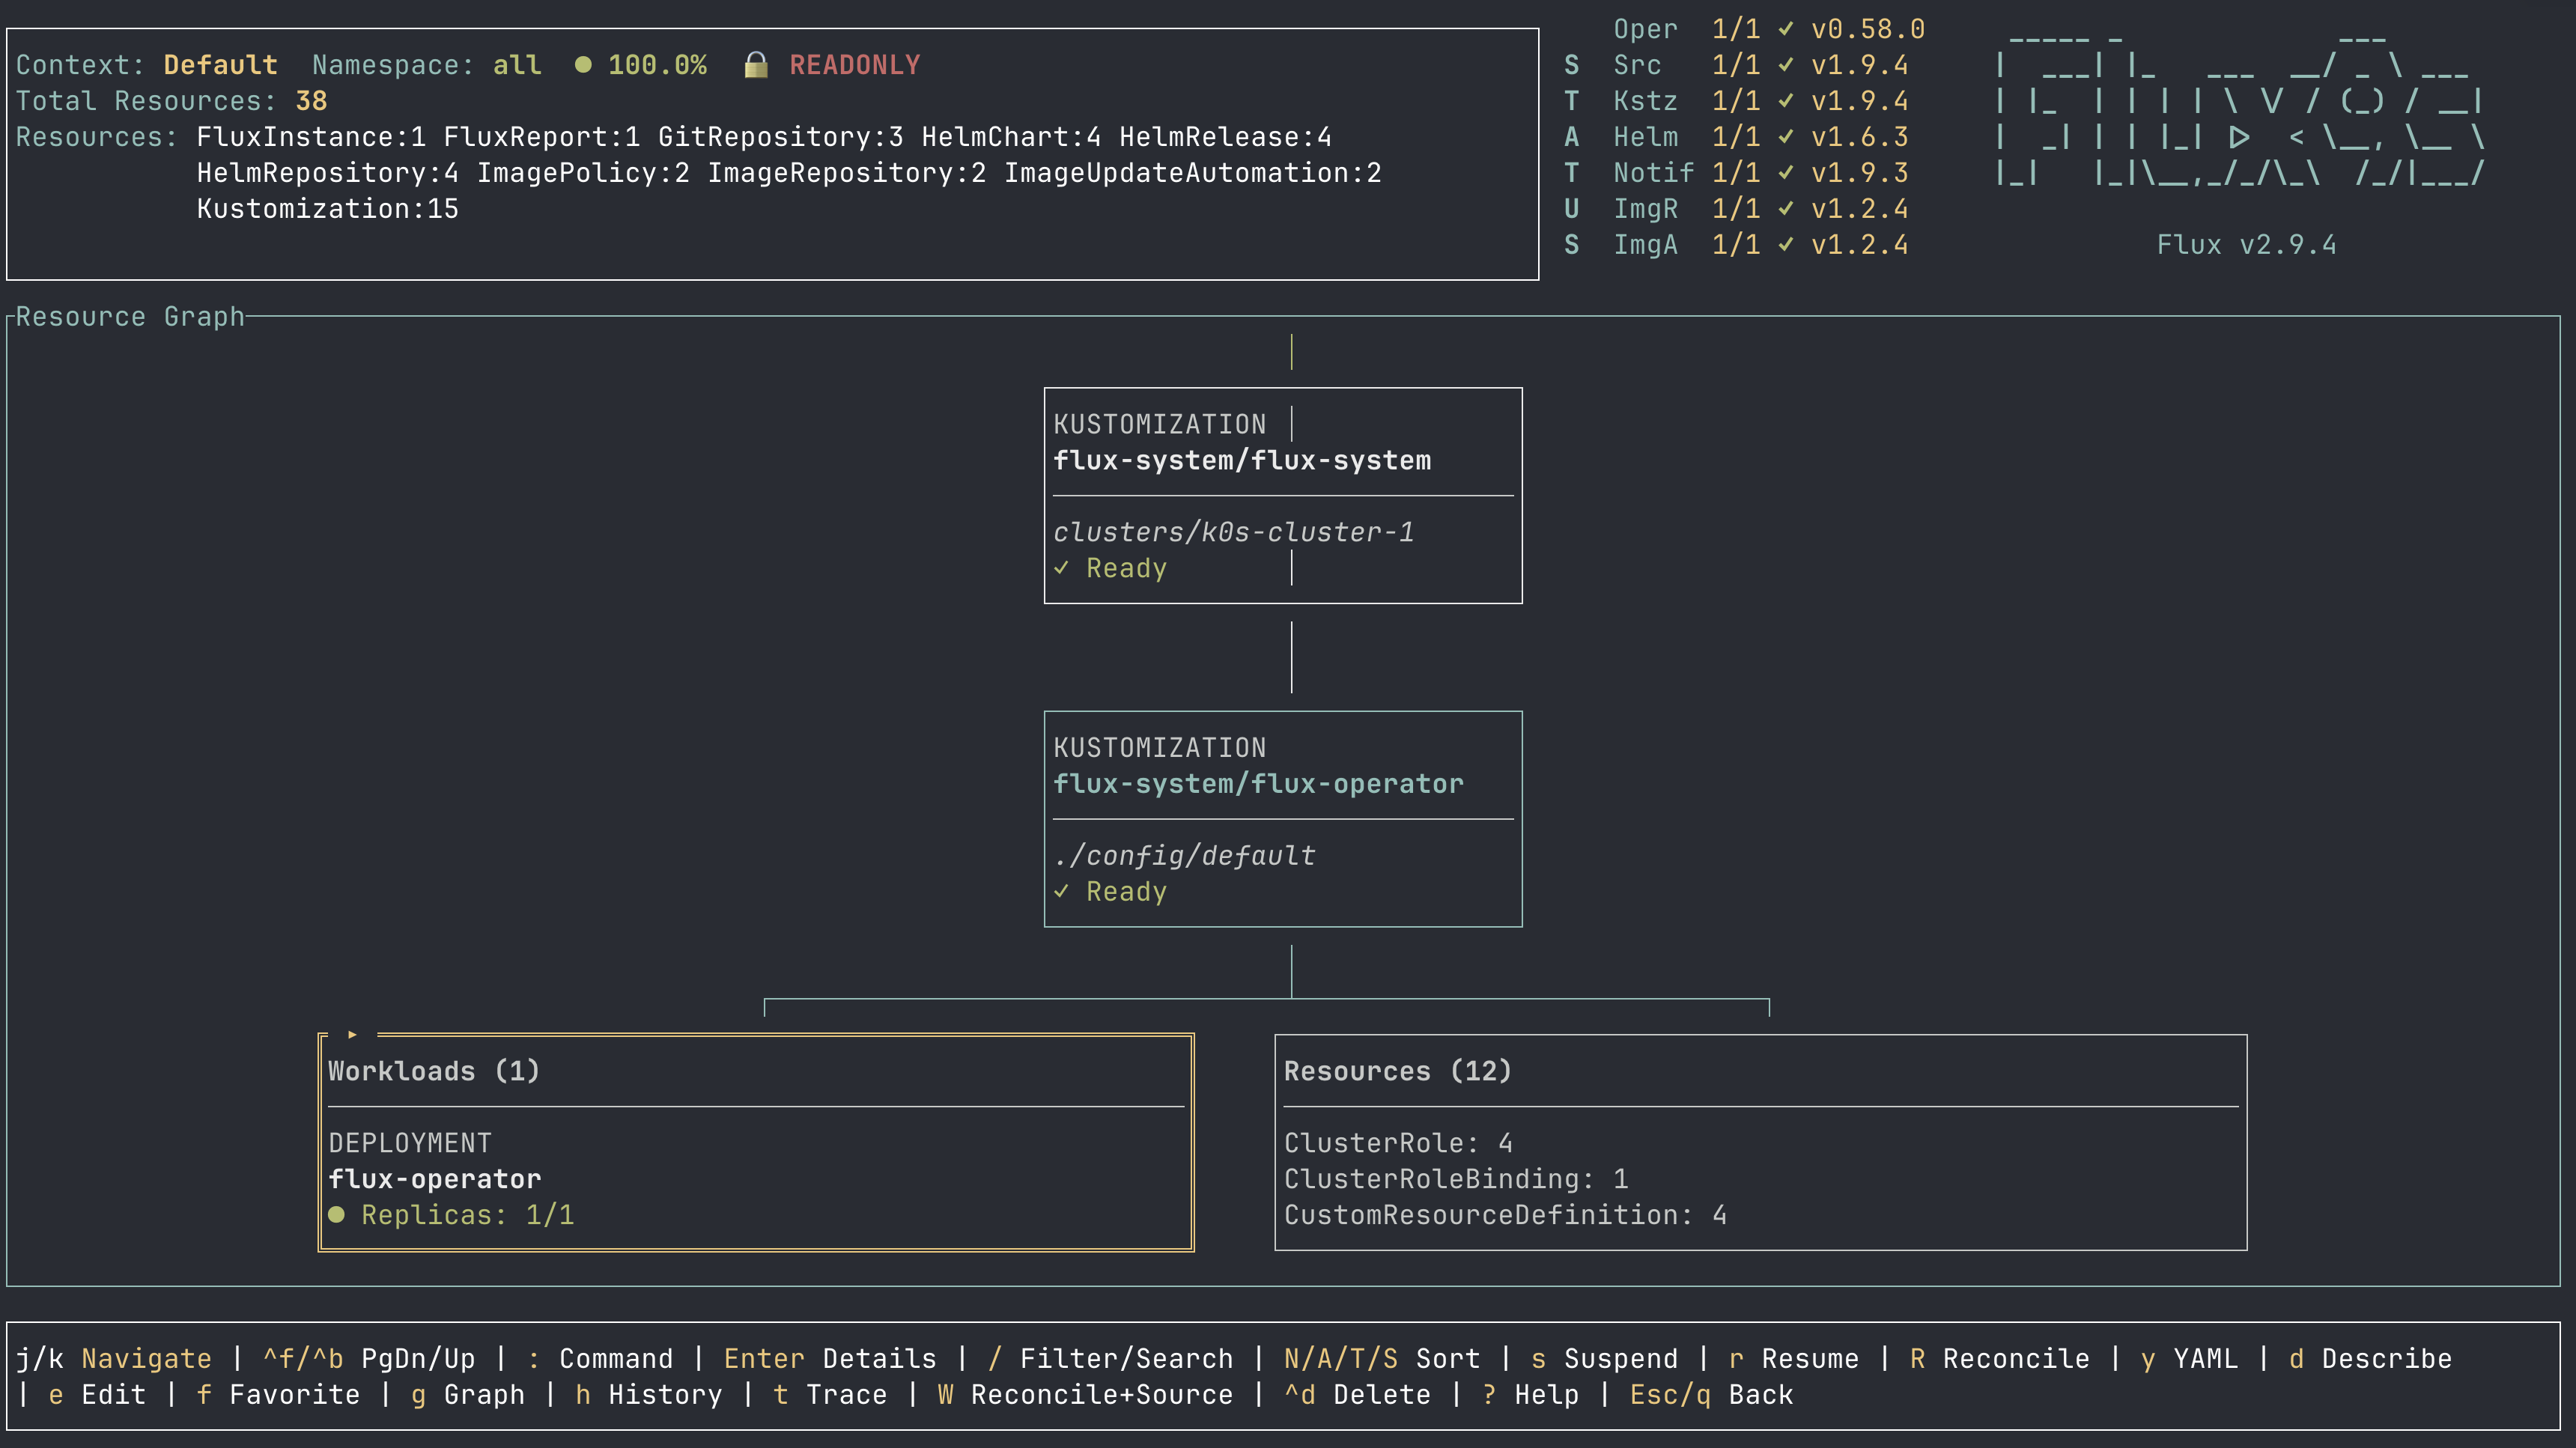Image resolution: width=2576 pixels, height=1448 pixels.
Task: Click the Sort shortcut in the footer
Action: [x=1382, y=1359]
